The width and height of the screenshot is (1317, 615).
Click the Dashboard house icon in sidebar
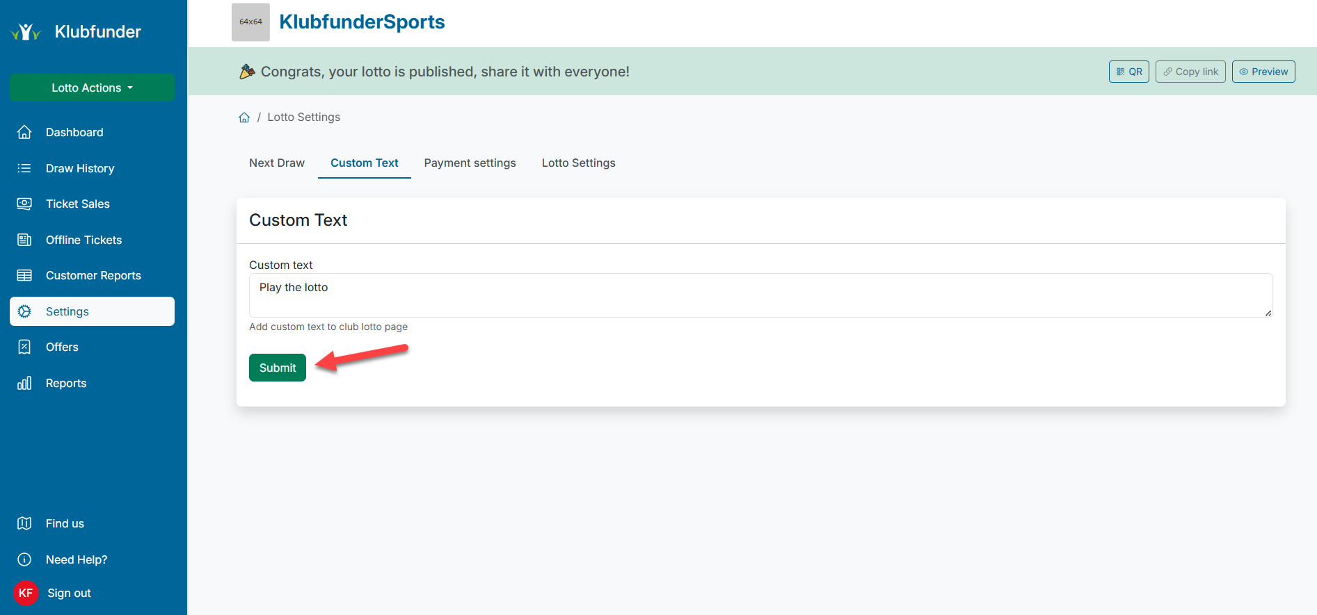(x=24, y=132)
